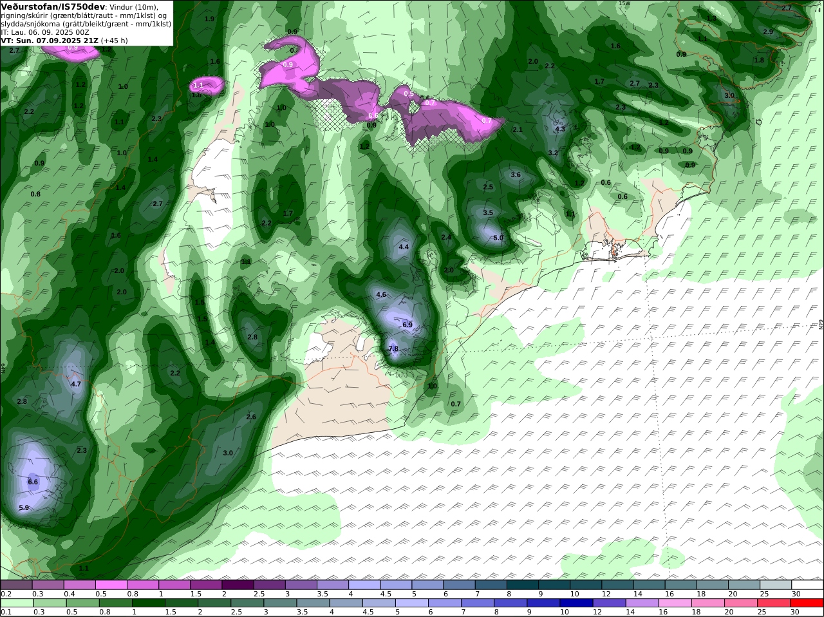Select the darkest green 1 swatch in rain legend

tap(148, 603)
